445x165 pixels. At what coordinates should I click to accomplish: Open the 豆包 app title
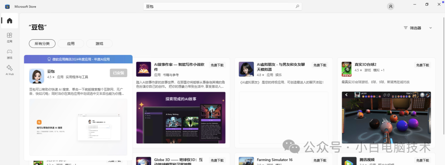(51, 72)
